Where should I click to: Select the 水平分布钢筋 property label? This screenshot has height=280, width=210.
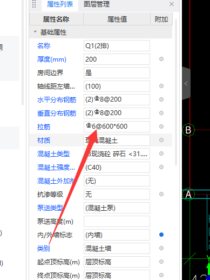click(x=57, y=99)
